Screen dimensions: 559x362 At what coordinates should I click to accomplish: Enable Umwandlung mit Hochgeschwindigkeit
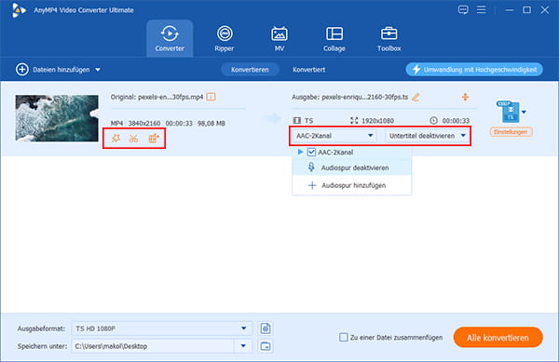click(474, 70)
